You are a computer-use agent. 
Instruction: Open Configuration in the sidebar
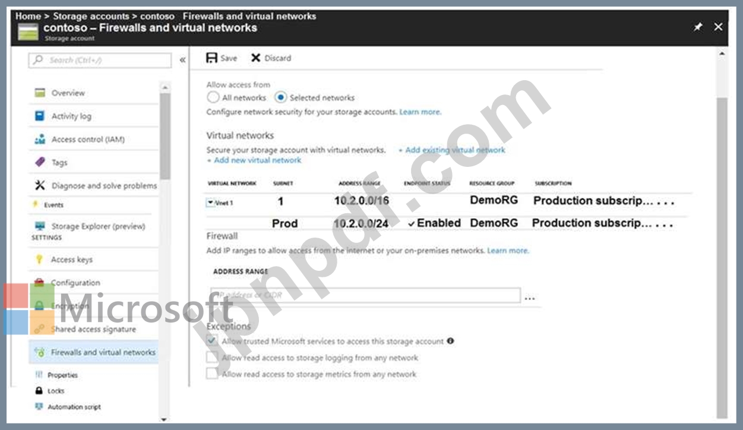[x=75, y=283]
